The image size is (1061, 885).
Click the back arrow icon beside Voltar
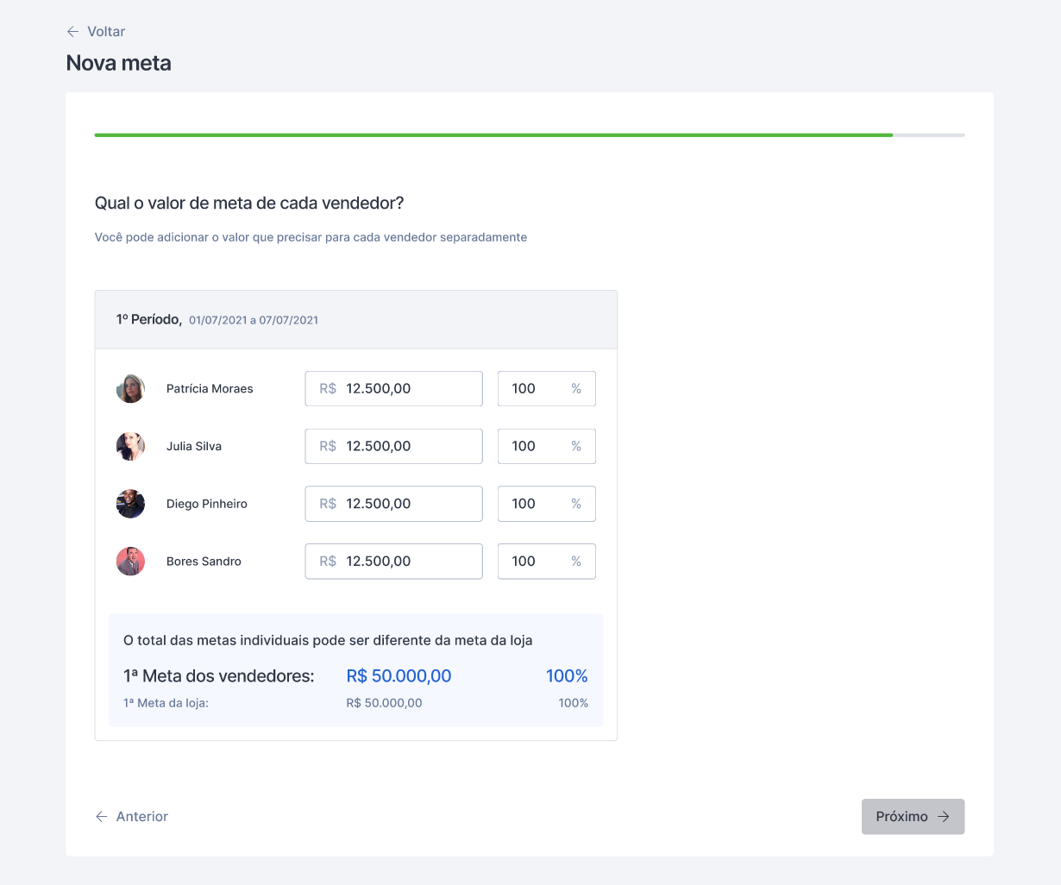[x=72, y=32]
